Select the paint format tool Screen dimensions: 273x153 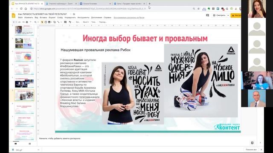31,22
